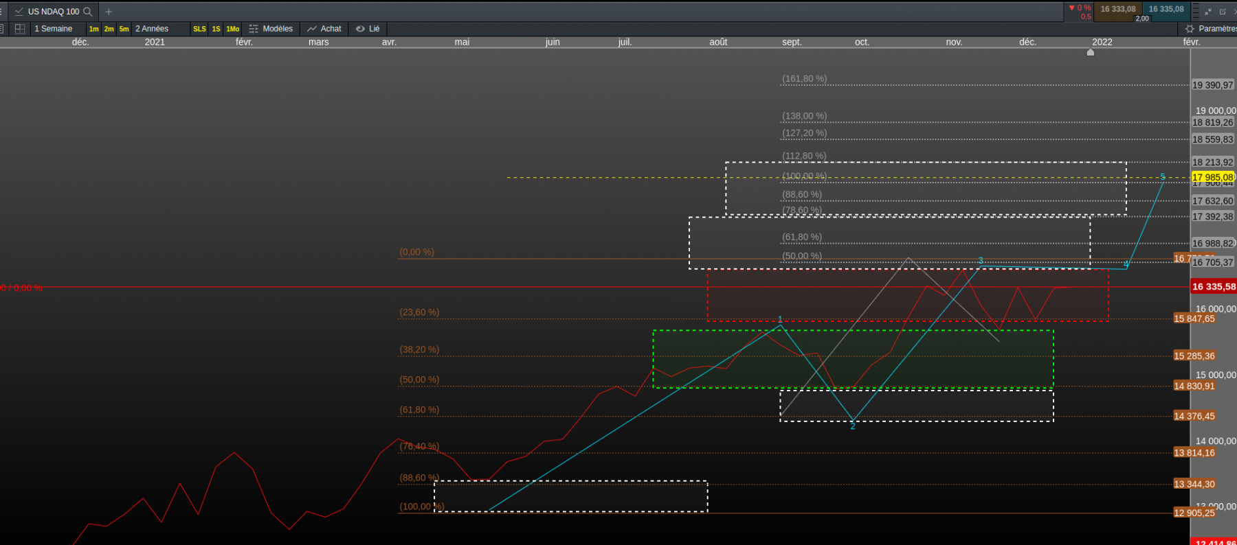Detach chart using pop-out window icon

1223,12
